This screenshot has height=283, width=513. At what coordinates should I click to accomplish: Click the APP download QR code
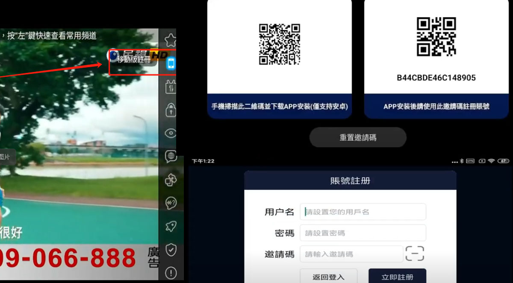click(280, 44)
